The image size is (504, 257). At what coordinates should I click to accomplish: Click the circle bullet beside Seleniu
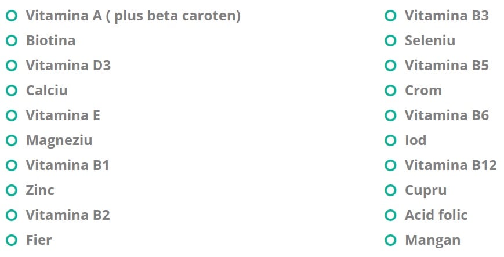pyautogui.click(x=390, y=41)
